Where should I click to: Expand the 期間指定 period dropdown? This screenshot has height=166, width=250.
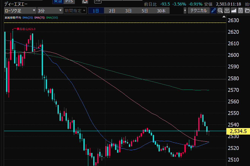point(75,11)
